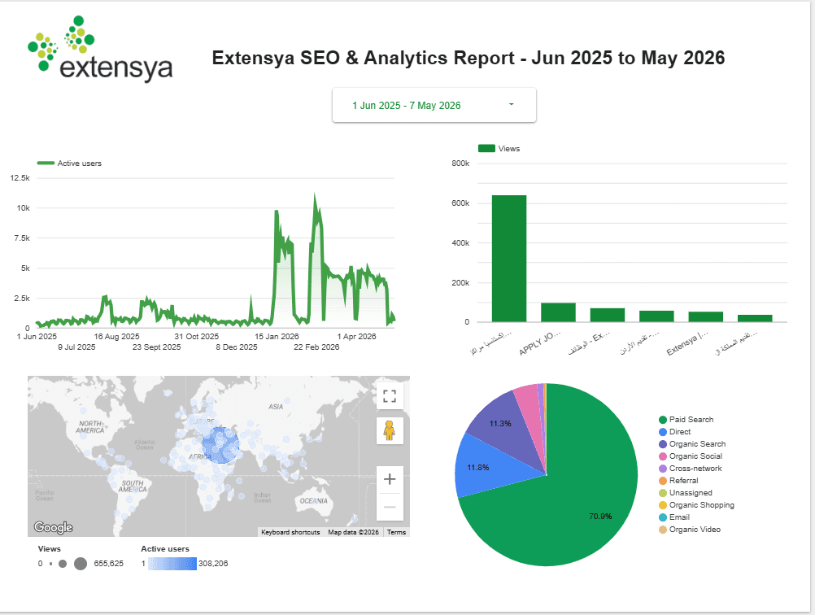Click the '655,625' views legend value
Screen dimensions: 815x615
click(x=109, y=564)
